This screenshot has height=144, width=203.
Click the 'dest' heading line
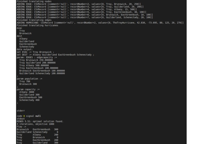(x=19, y=36)
